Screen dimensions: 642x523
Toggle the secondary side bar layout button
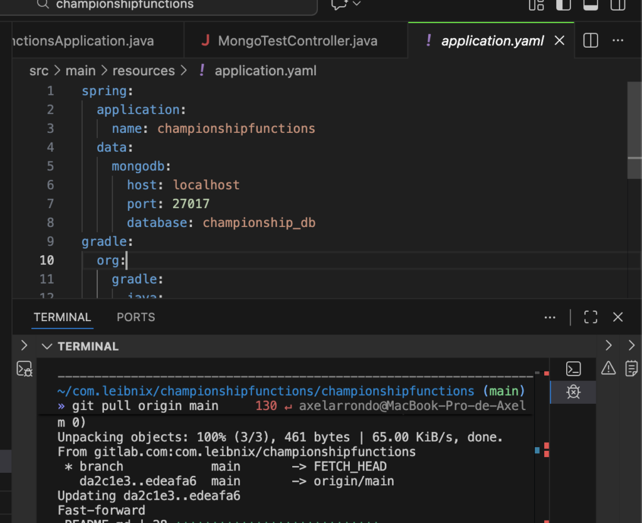tap(617, 5)
